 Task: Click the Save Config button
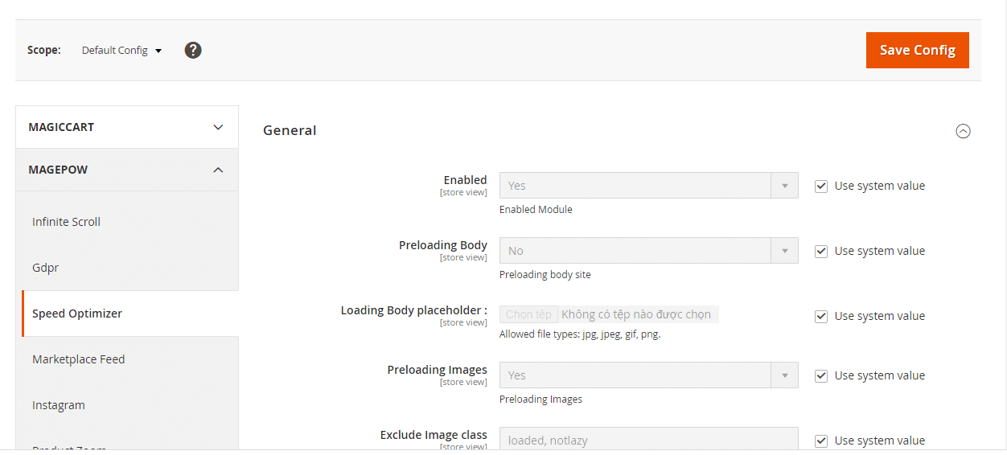click(917, 50)
